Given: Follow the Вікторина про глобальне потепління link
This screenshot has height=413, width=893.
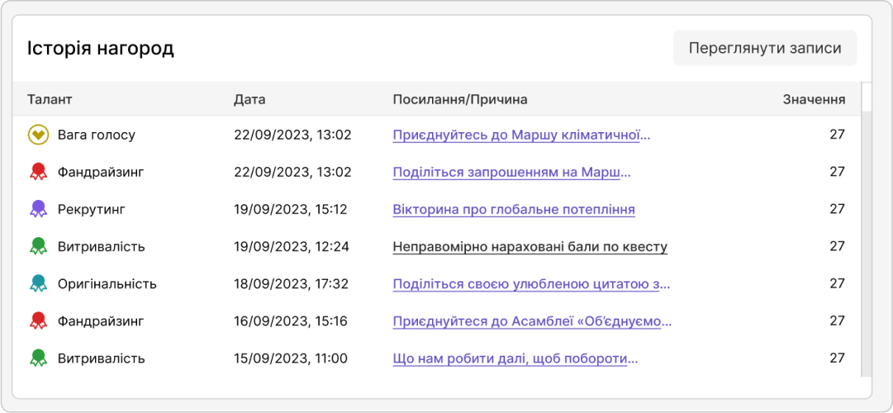Looking at the screenshot, I should [x=514, y=209].
